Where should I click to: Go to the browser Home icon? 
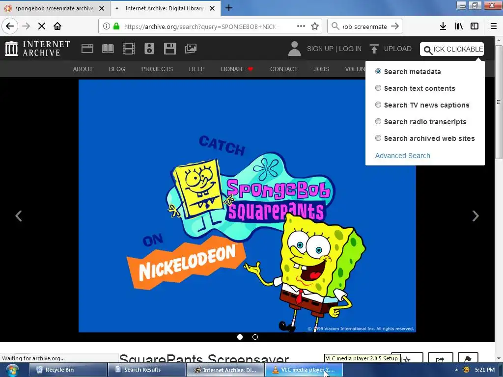57,27
